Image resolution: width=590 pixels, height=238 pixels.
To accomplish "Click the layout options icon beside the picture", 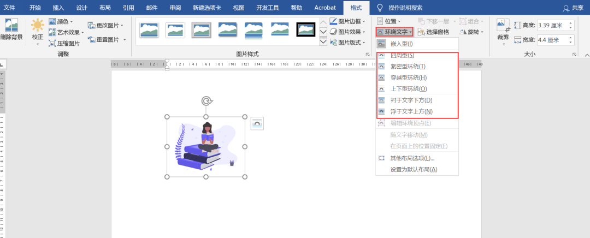I will pos(257,123).
